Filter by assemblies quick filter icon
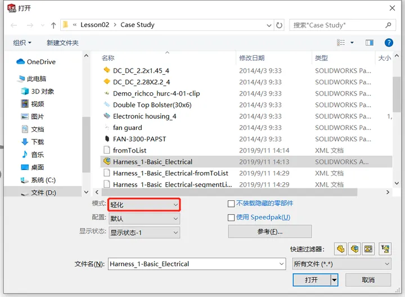The height and width of the screenshot is (297, 405). pyautogui.click(x=354, y=249)
